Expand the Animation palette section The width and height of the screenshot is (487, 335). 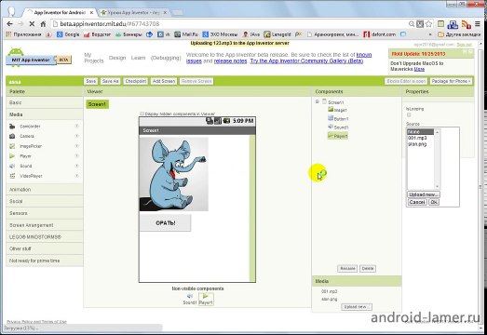click(x=44, y=190)
